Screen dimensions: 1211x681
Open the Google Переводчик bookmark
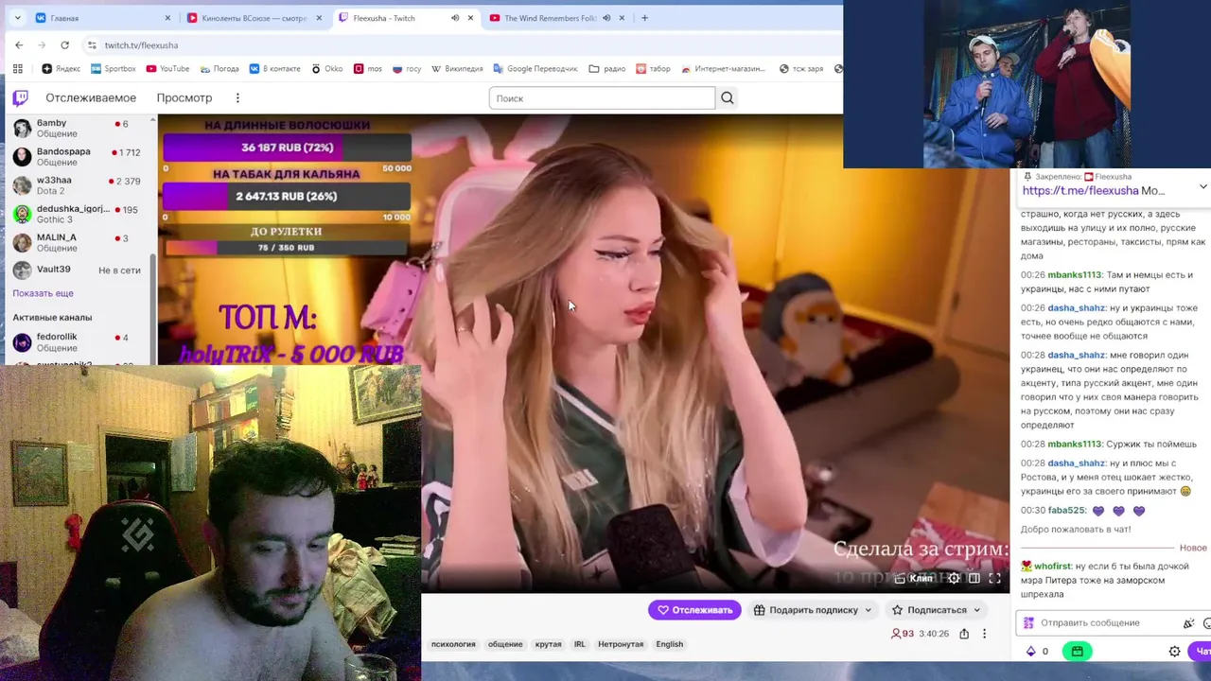click(535, 68)
